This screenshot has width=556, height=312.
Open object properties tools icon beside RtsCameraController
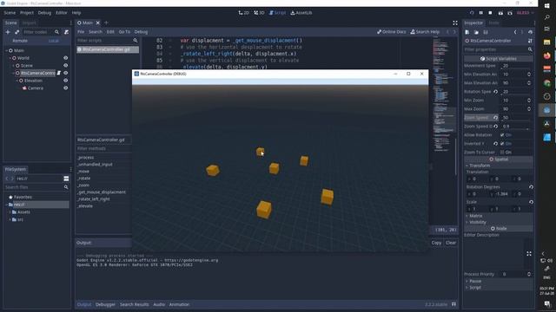click(530, 41)
